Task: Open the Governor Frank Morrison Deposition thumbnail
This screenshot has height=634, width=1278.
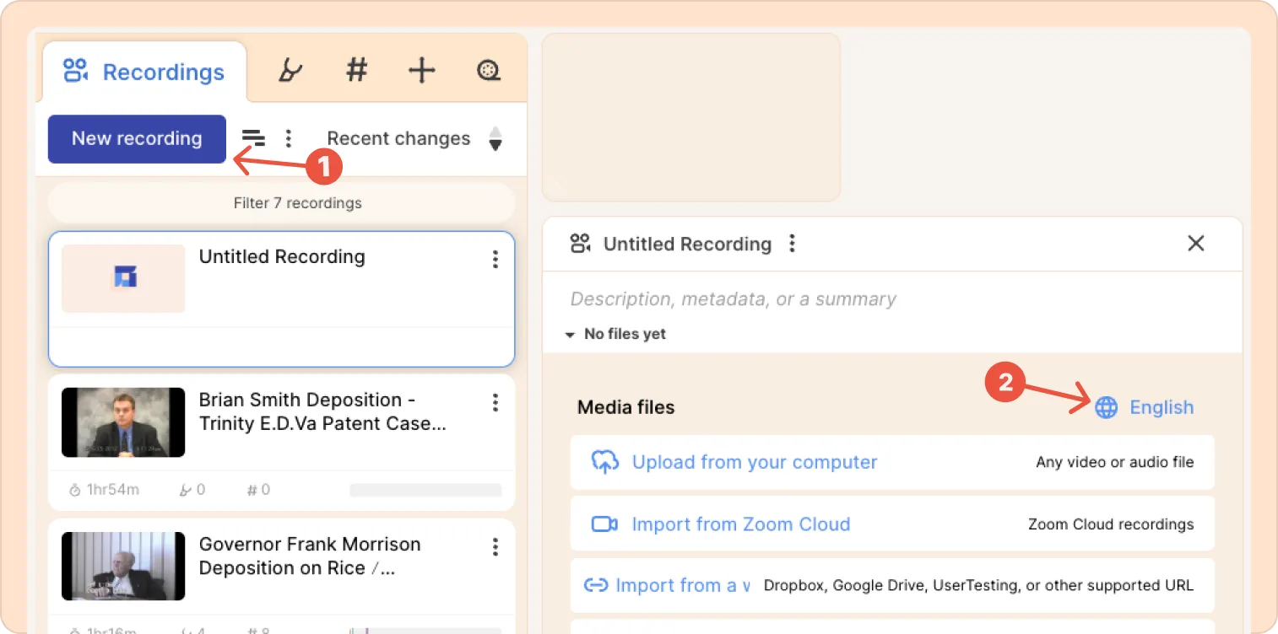Action: (123, 566)
